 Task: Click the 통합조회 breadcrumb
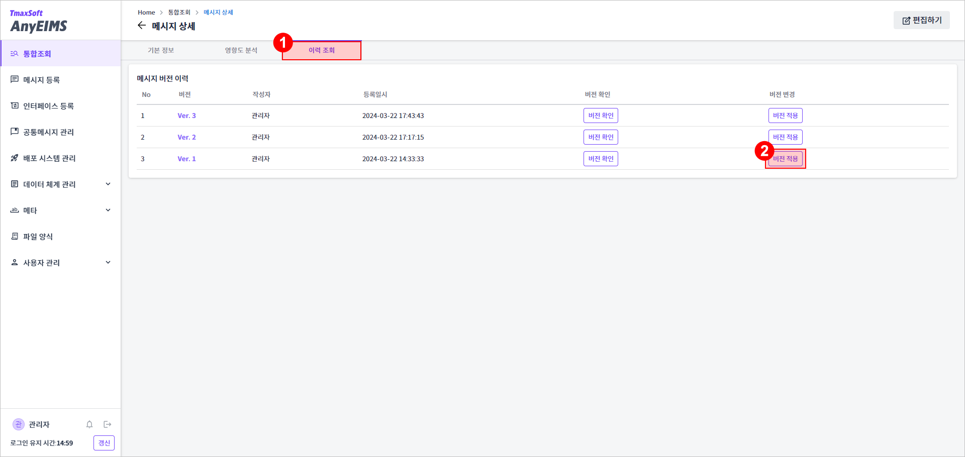[179, 12]
